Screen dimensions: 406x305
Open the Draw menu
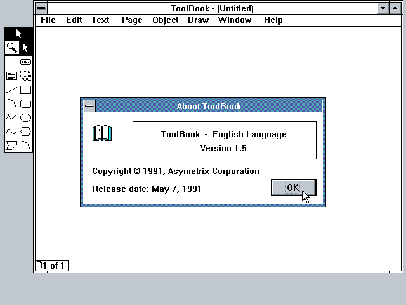pos(198,20)
